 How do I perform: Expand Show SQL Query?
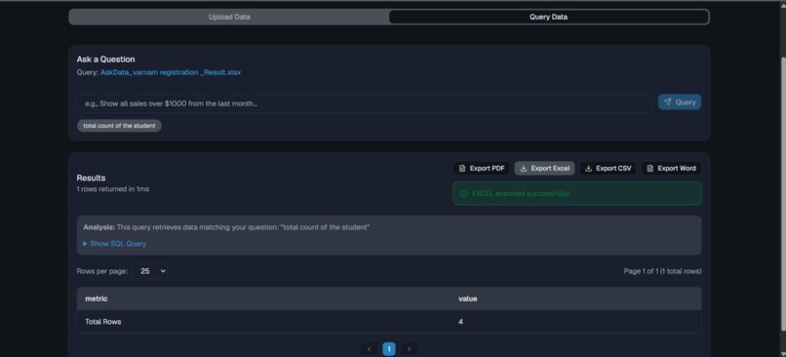tap(115, 244)
